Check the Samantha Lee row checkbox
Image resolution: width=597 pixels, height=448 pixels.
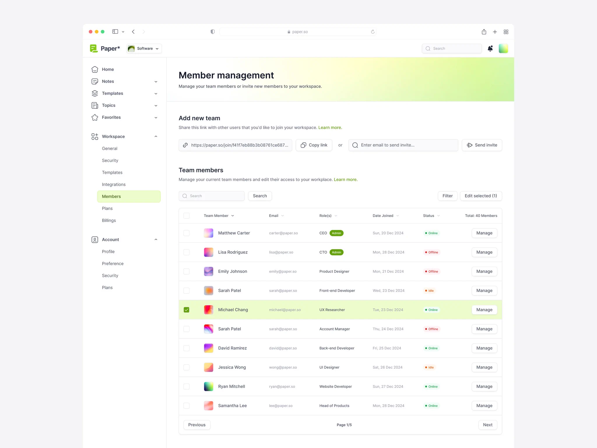(x=187, y=406)
